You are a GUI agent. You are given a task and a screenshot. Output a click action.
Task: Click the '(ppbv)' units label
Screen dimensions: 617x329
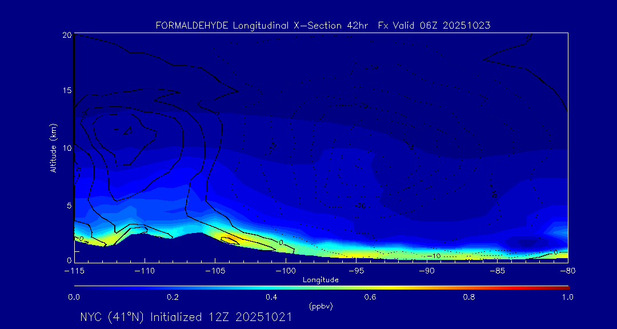(x=320, y=306)
